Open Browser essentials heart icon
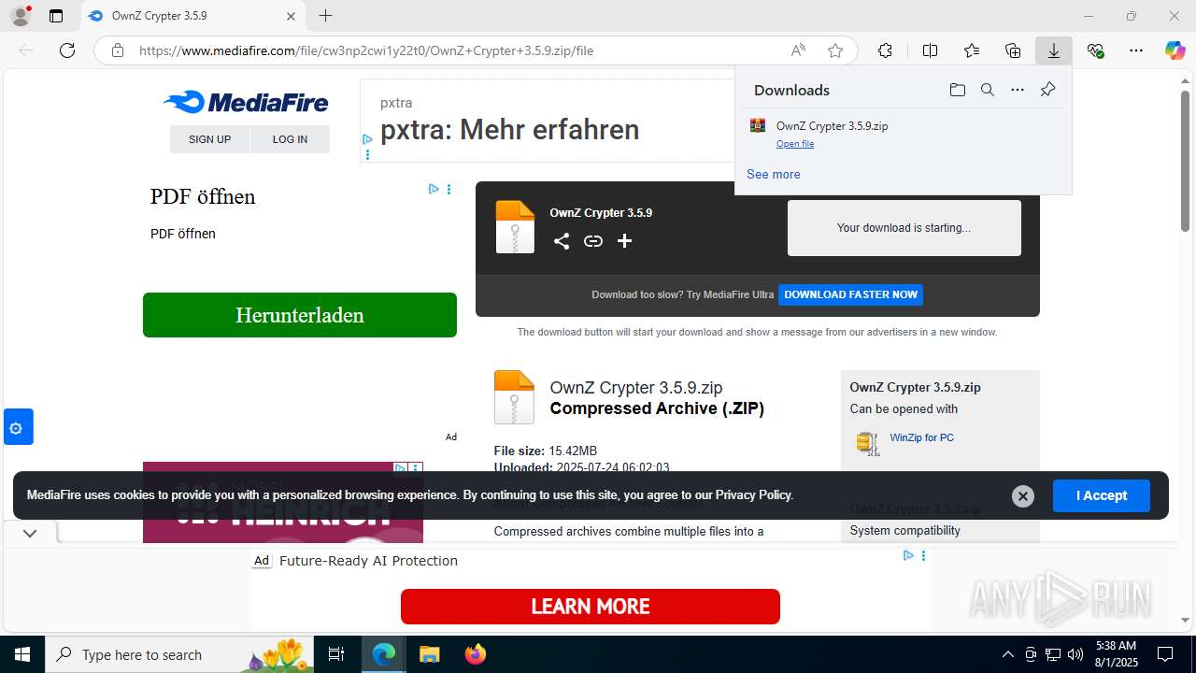Screen dimensions: 1196x673 1096,50
